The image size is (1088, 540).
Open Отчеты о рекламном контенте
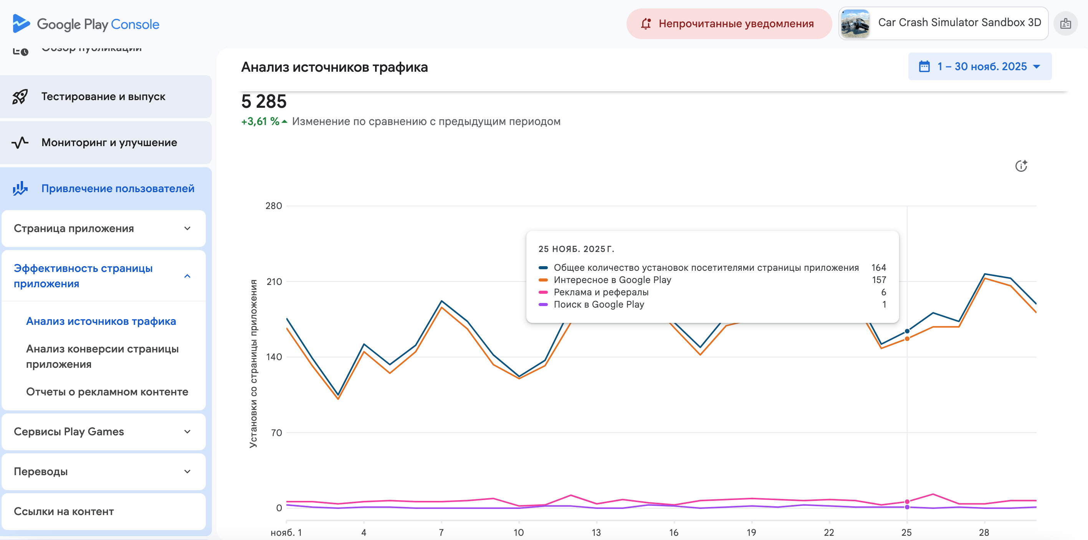[x=107, y=392]
